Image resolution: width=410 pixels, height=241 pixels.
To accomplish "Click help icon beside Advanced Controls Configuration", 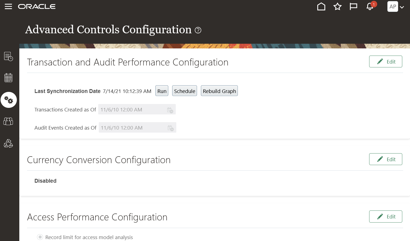I will click(198, 30).
